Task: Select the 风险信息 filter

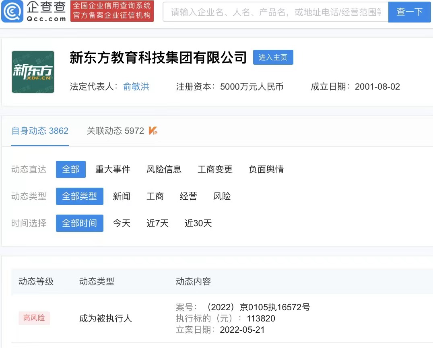Action: (x=164, y=169)
